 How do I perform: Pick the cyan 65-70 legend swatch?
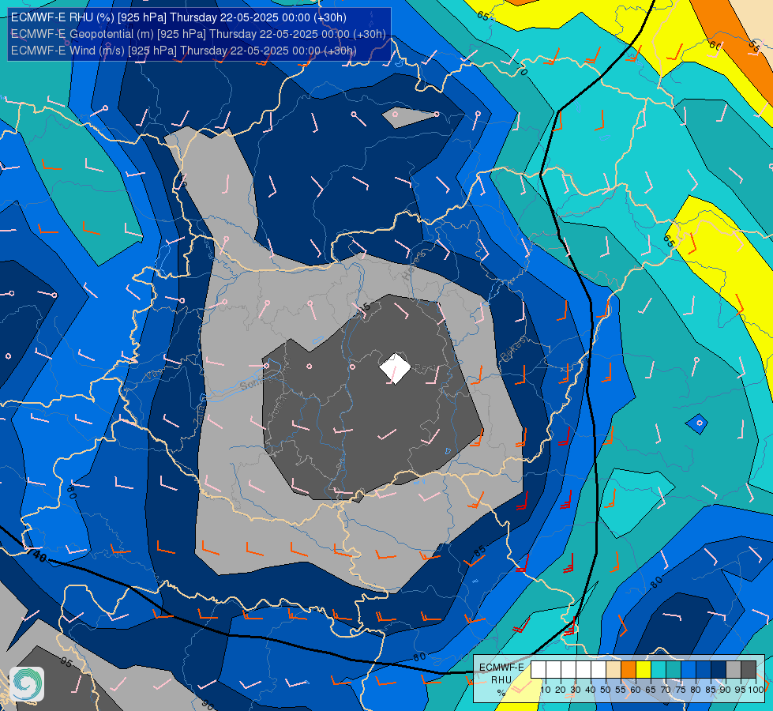pyautogui.click(x=659, y=670)
